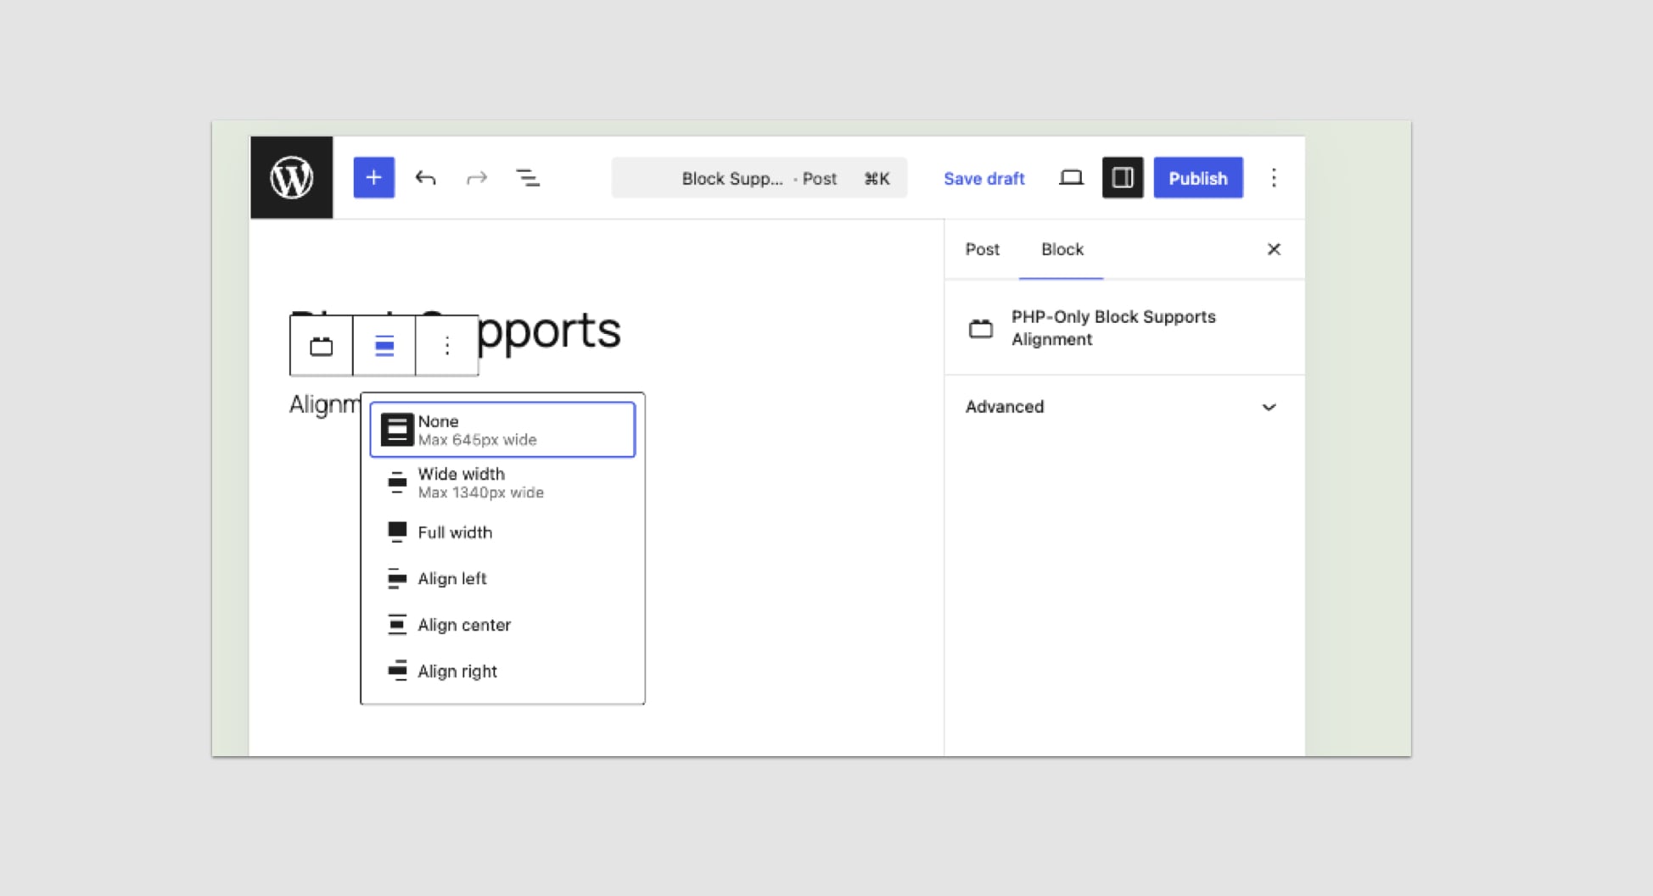Open the block inserter plus button

coord(373,177)
